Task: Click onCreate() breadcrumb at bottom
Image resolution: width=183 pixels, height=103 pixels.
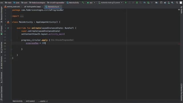Action: pos(30,101)
